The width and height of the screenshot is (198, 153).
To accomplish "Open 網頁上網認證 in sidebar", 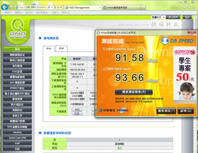I will point(17,60).
